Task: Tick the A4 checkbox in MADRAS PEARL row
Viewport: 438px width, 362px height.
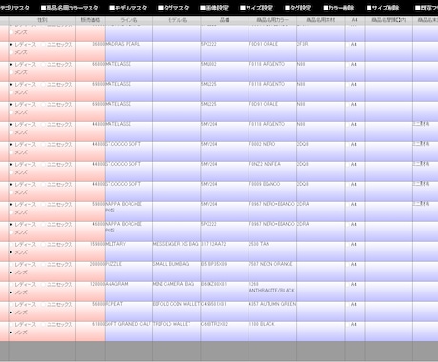Action: click(x=348, y=45)
